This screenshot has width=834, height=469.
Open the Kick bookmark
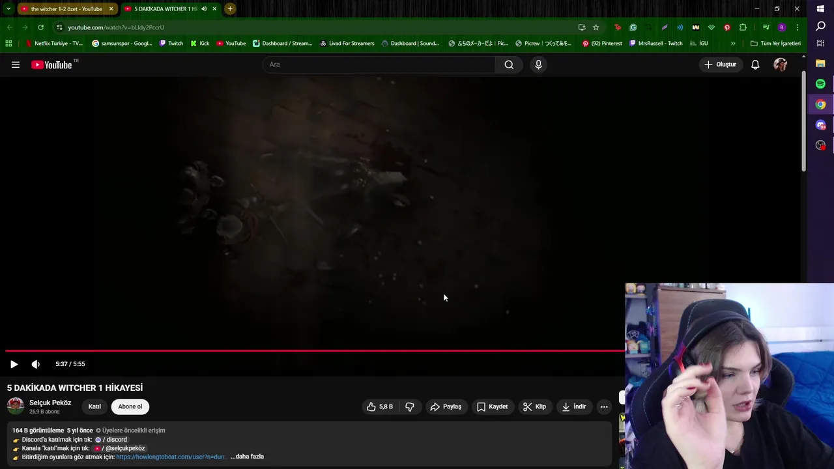200,44
